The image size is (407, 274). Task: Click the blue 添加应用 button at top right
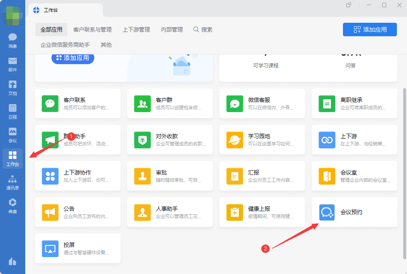click(370, 30)
